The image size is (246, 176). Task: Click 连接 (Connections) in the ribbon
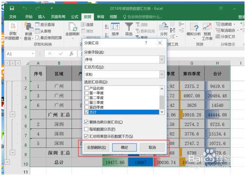click(87, 25)
